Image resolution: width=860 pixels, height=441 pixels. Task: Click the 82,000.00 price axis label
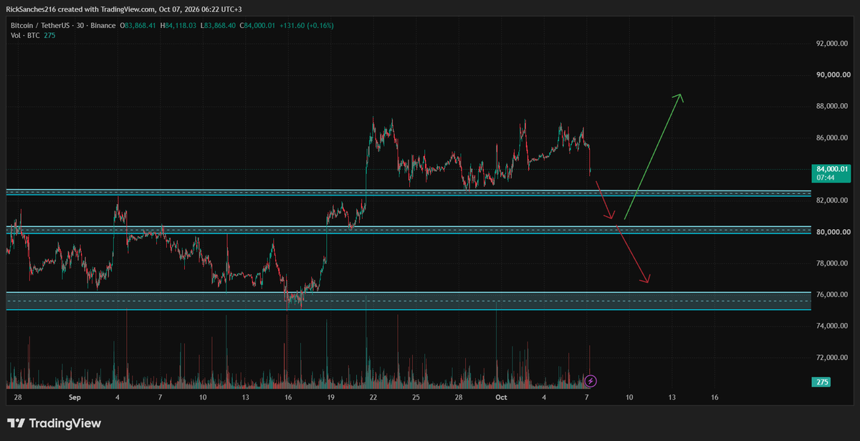(x=833, y=200)
